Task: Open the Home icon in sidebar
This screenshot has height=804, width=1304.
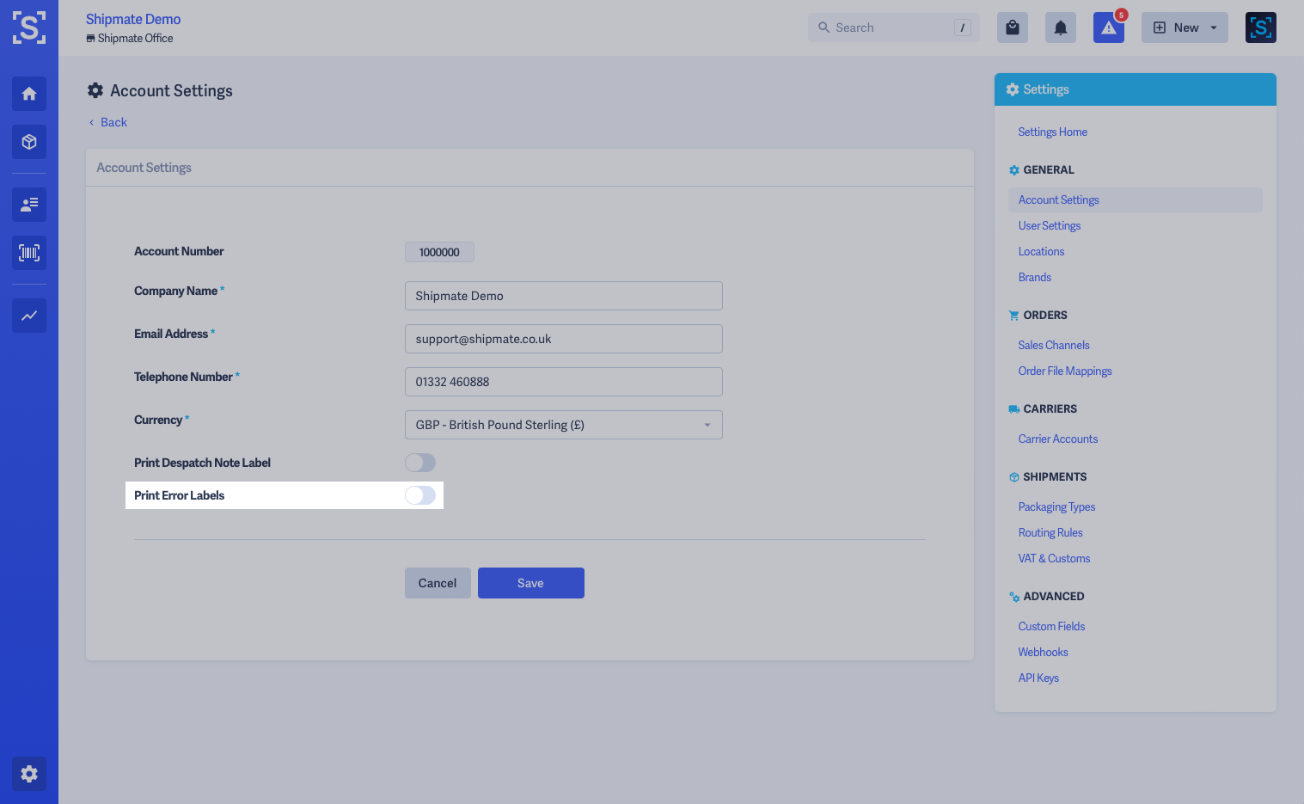Action: click(x=29, y=94)
